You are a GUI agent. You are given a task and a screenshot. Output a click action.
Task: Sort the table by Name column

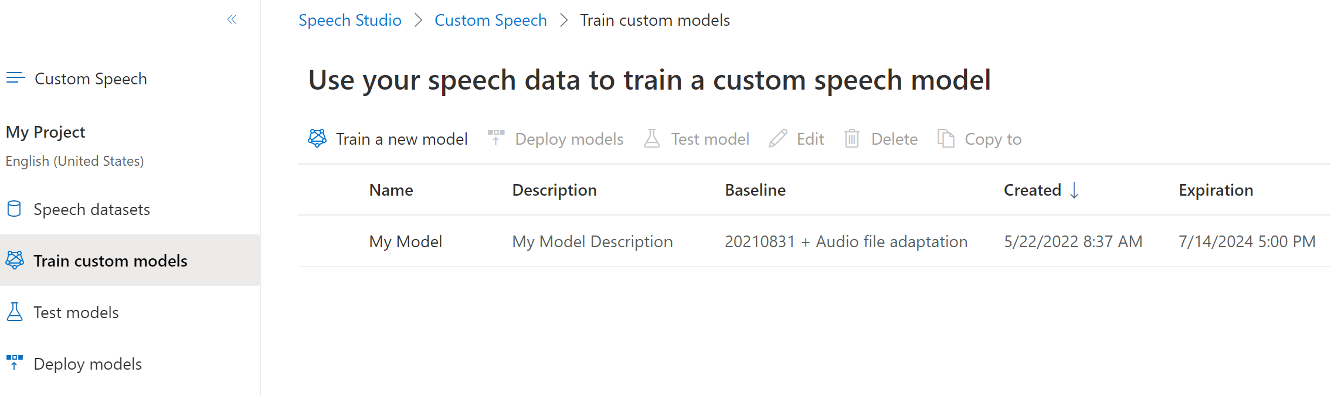391,190
